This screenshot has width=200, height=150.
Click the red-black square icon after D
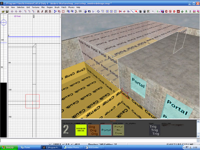click(178, 11)
